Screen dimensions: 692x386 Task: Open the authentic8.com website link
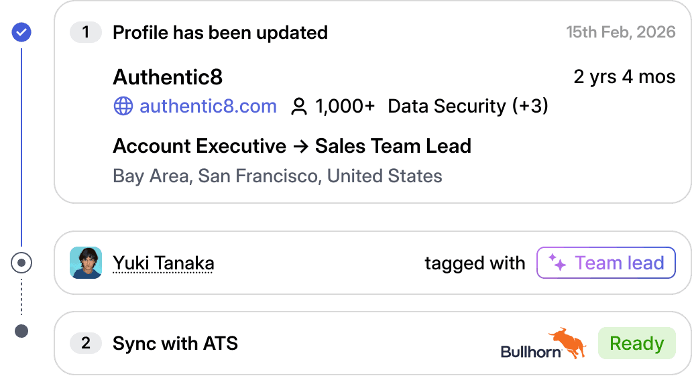(208, 107)
